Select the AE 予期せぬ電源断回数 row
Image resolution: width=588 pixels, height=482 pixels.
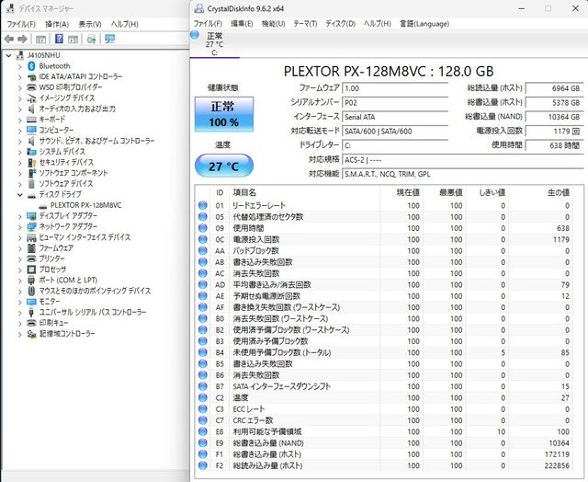385,296
